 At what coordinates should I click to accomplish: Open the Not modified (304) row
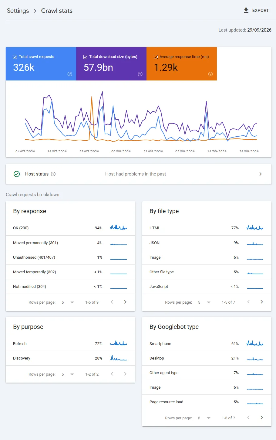[70, 286]
